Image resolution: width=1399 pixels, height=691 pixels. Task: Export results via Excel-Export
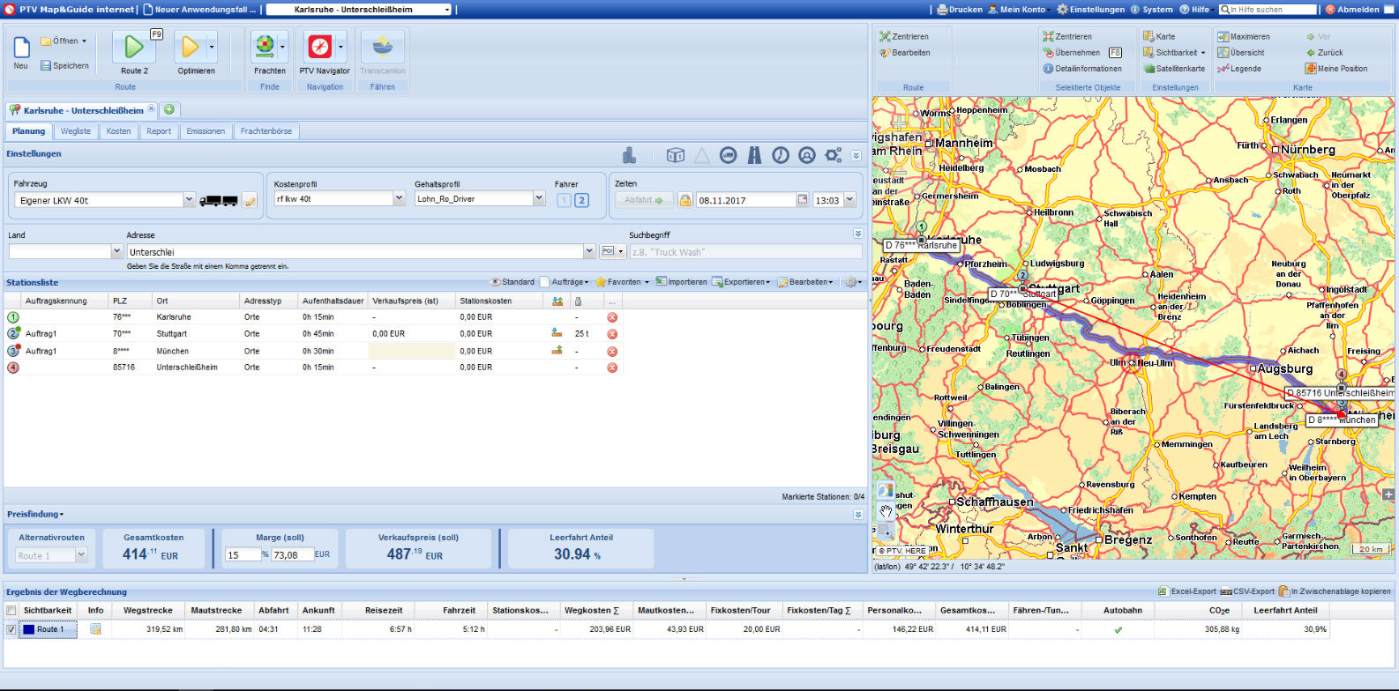click(1186, 591)
